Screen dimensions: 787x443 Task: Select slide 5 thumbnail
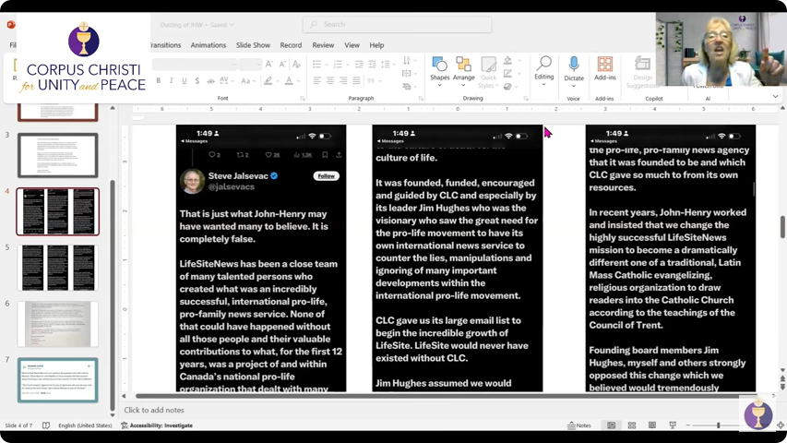[58, 268]
